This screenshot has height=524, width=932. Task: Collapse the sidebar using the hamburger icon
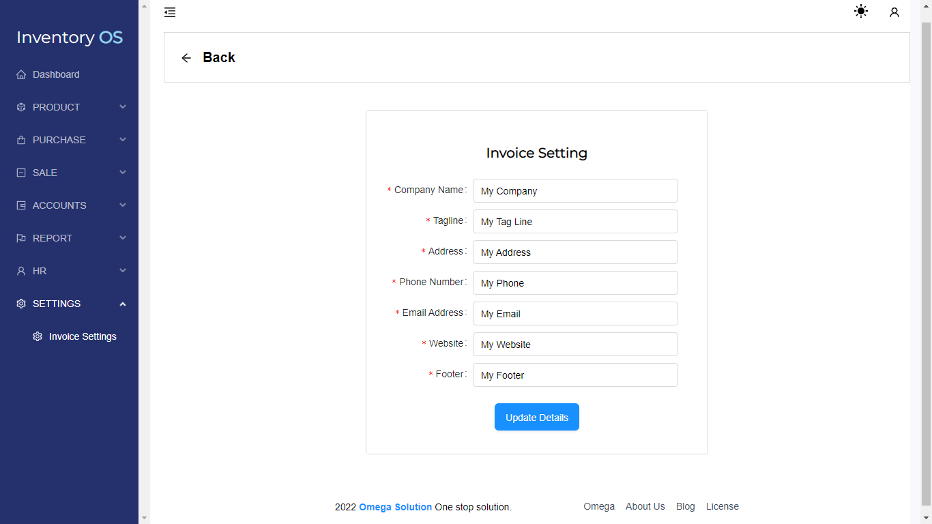(170, 12)
